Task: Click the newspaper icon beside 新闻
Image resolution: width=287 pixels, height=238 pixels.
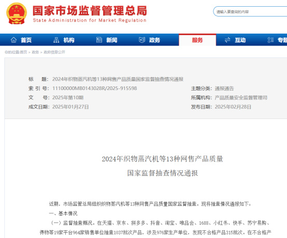Action: point(99,40)
